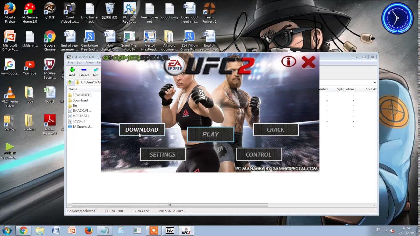420x236 pixels.
Task: Select the IFC20.dll file
Action: (x=76, y=121)
